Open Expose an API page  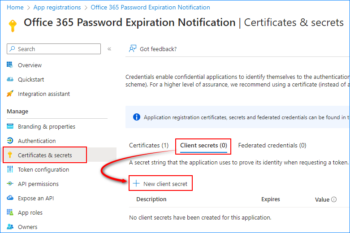tap(36, 198)
